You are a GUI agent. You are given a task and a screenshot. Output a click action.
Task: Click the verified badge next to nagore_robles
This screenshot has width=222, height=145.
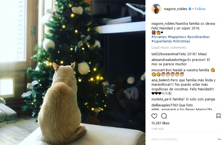tap(190, 9)
